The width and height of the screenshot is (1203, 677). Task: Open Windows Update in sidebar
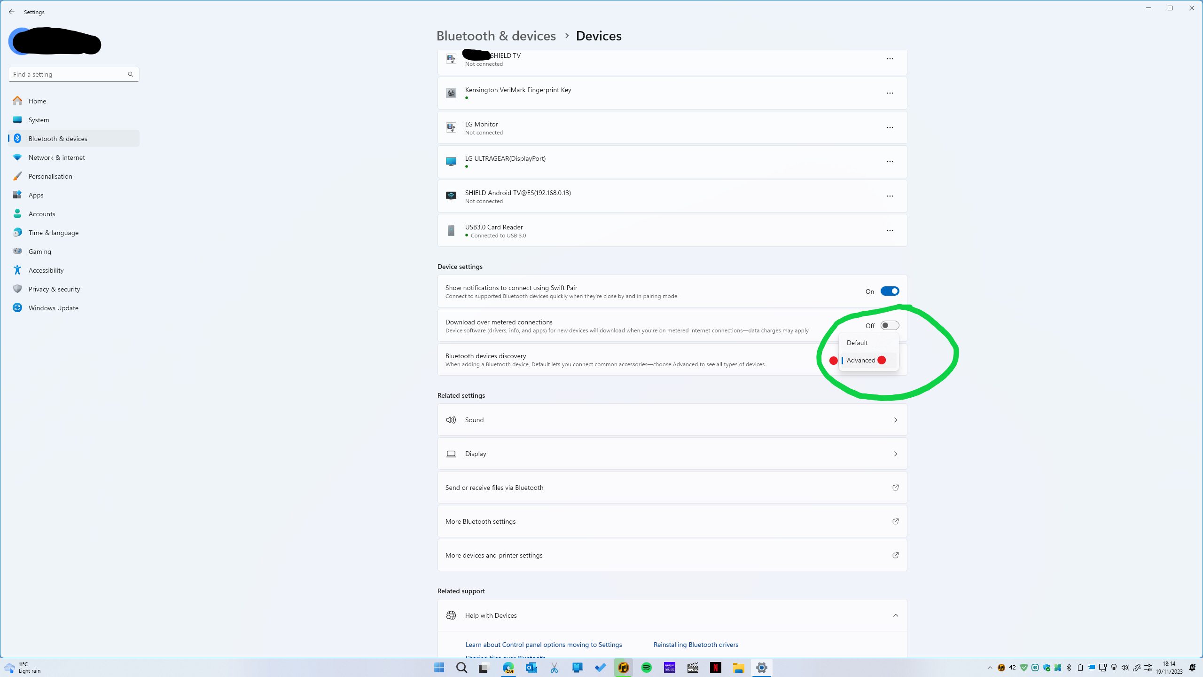click(x=54, y=308)
